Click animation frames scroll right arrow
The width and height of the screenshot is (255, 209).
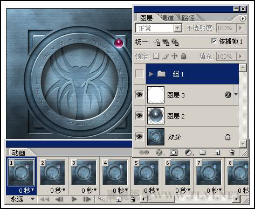[x=236, y=199]
